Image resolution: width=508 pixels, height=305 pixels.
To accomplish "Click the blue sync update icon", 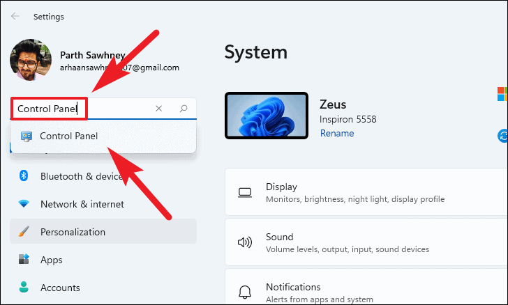I will click(x=503, y=136).
